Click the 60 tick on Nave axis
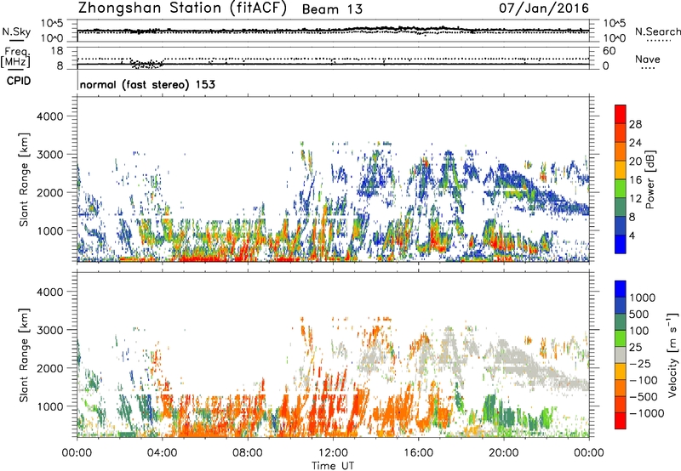This screenshot has height=471, width=681. pyautogui.click(x=609, y=51)
